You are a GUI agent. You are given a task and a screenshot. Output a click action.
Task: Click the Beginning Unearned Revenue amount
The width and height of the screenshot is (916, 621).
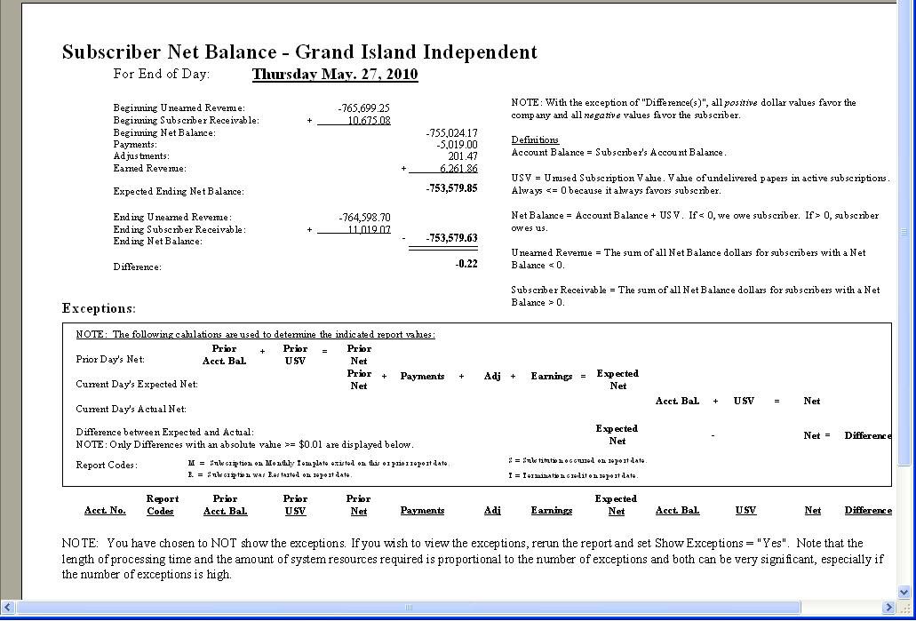pyautogui.click(x=363, y=108)
